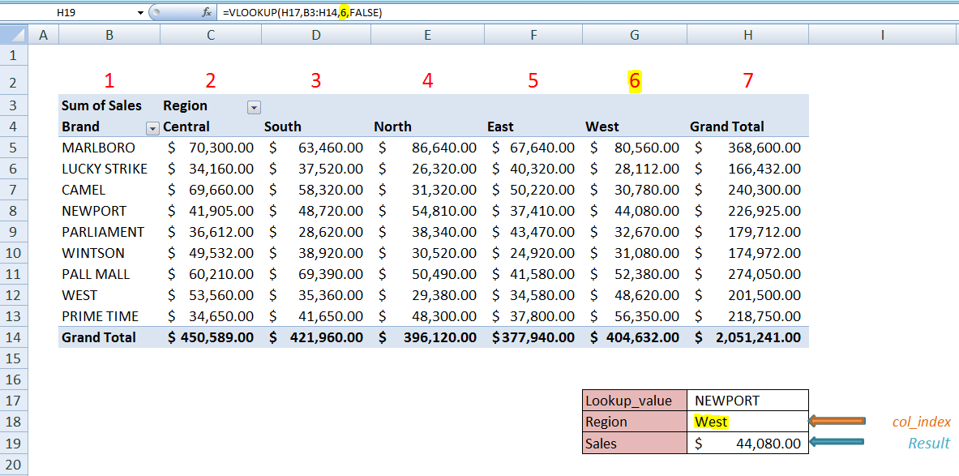
Task: Click the MARLBORO Central value 70,300.00
Action: pos(211,148)
